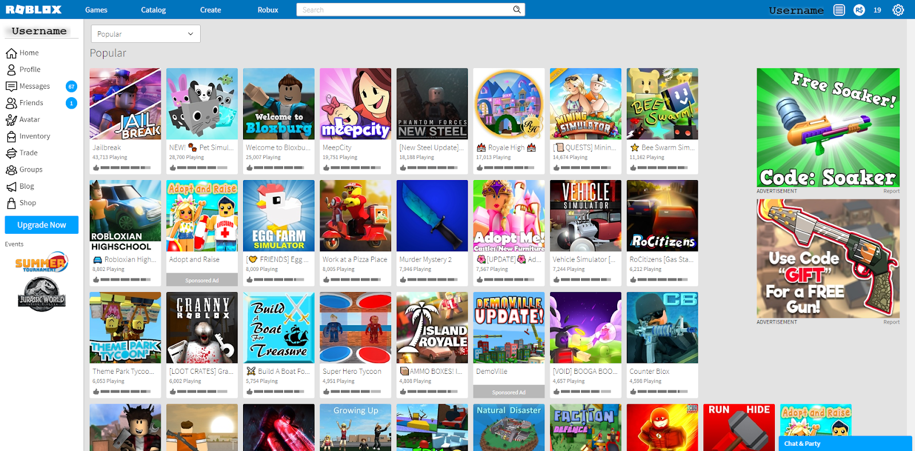
Task: Open the Island Royale thumbnail
Action: point(432,328)
